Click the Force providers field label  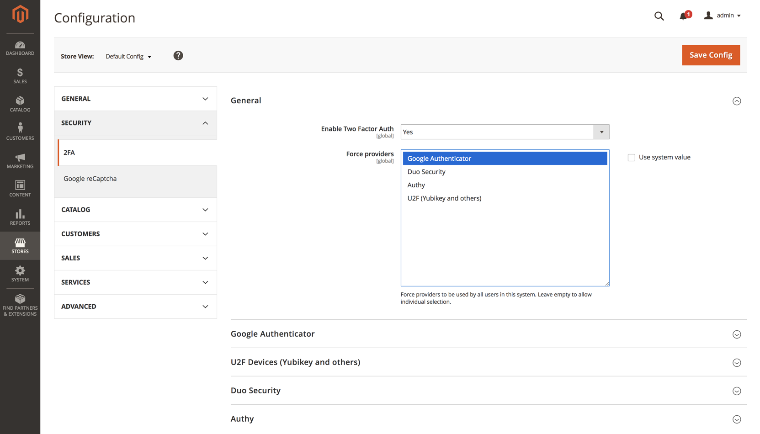pos(370,154)
